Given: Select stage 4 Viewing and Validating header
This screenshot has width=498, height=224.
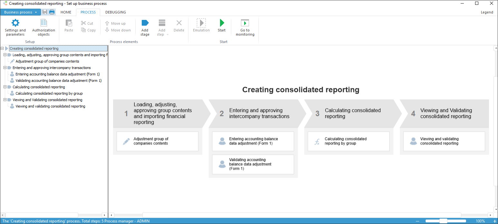Looking at the screenshot, I should click(445, 114).
